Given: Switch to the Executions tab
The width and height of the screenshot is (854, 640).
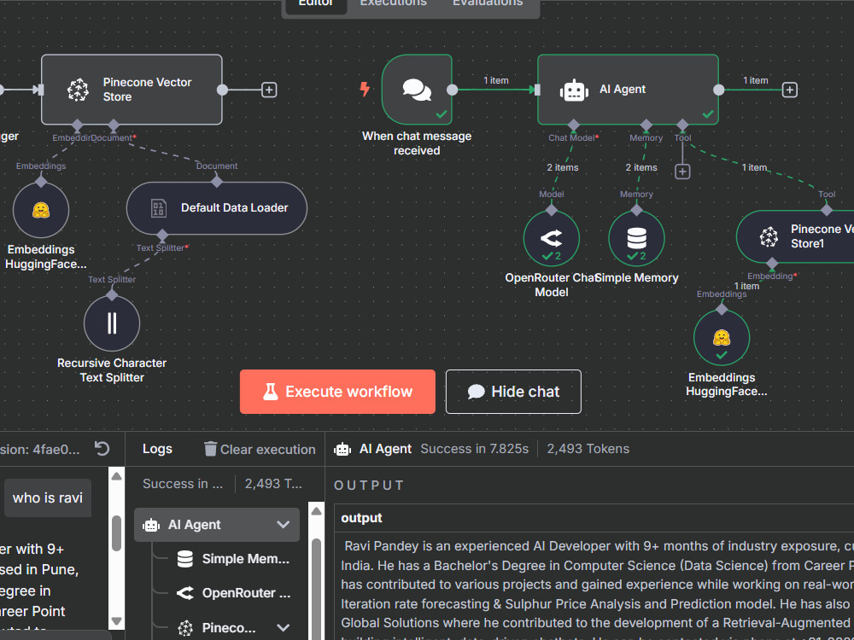Looking at the screenshot, I should point(393,3).
